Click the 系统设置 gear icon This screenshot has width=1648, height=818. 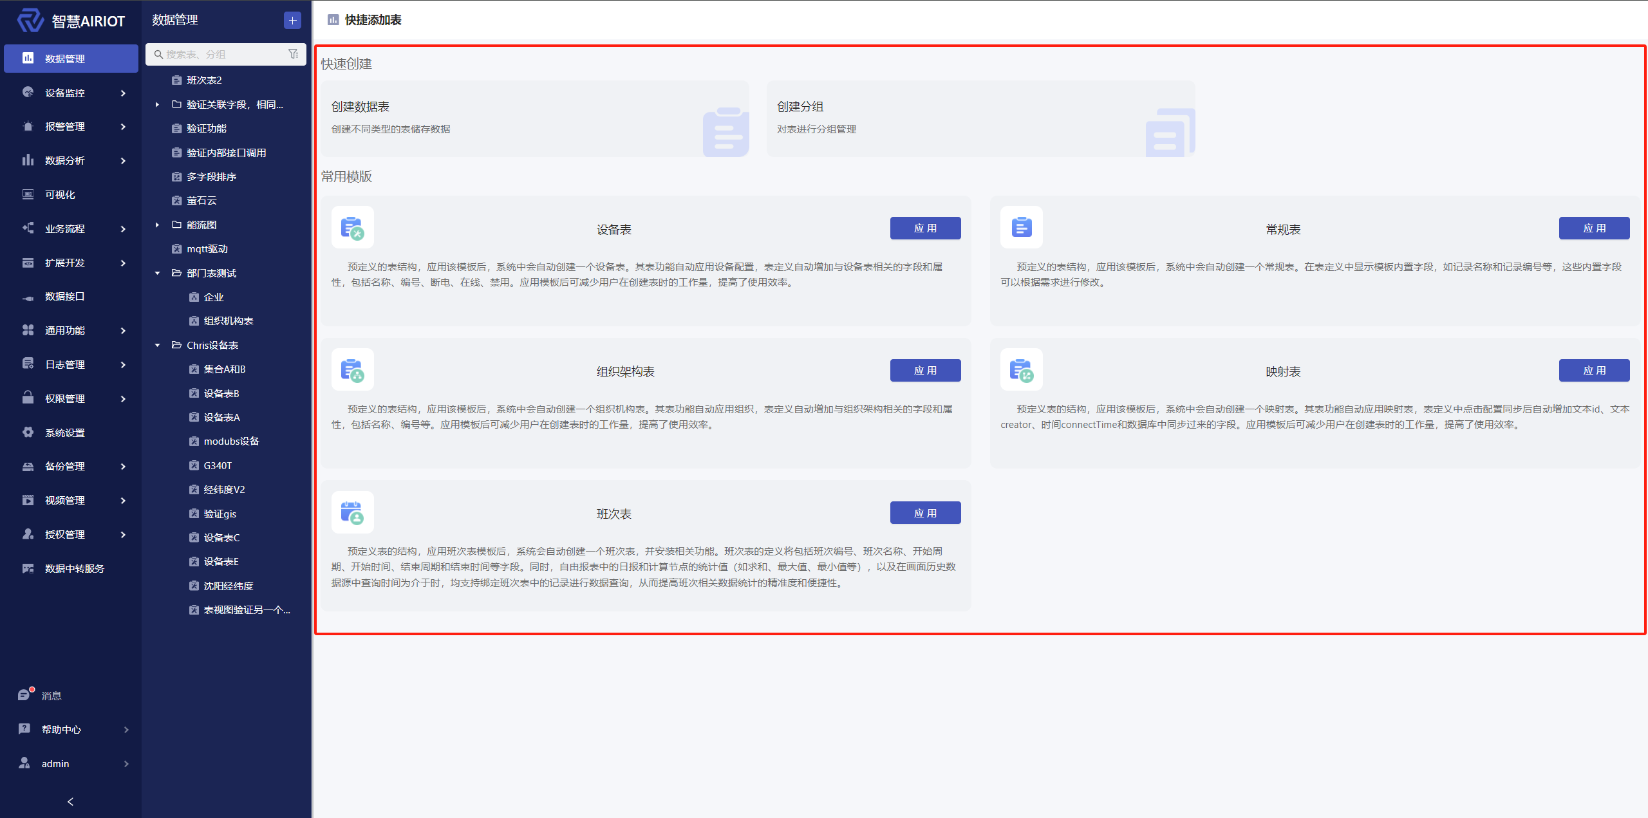(28, 432)
